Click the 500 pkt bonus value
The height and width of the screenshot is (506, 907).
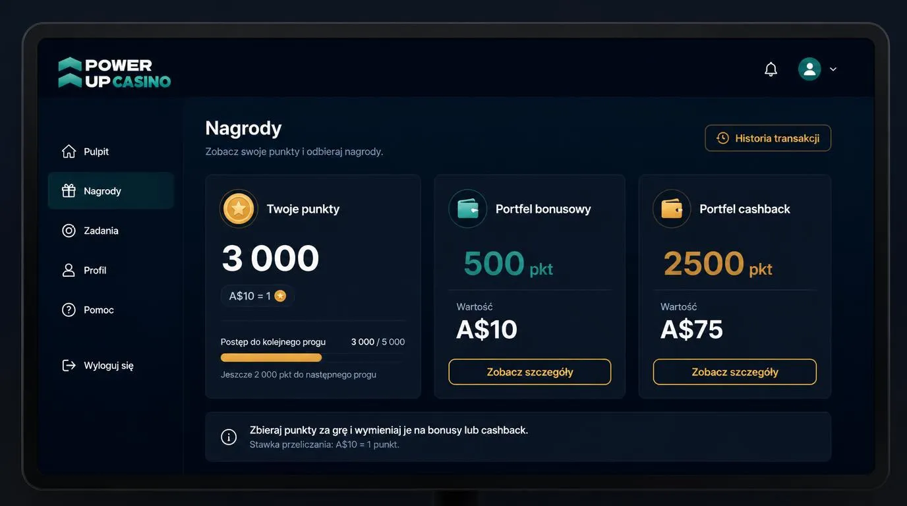pyautogui.click(x=508, y=264)
